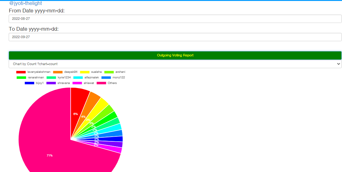Toggle alfazmalek cyan legend swatch
This screenshot has height=172, width=342.
(x=78, y=77)
